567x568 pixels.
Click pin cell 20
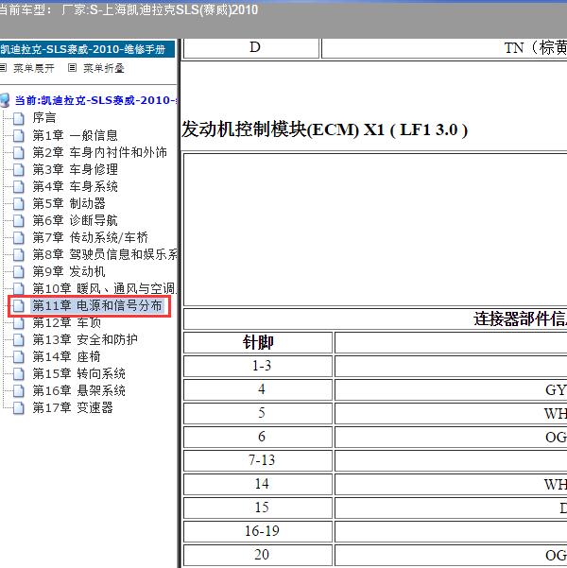click(x=258, y=555)
